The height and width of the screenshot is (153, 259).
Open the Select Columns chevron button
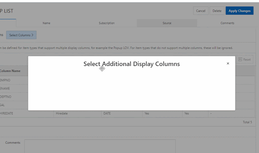click(21, 35)
